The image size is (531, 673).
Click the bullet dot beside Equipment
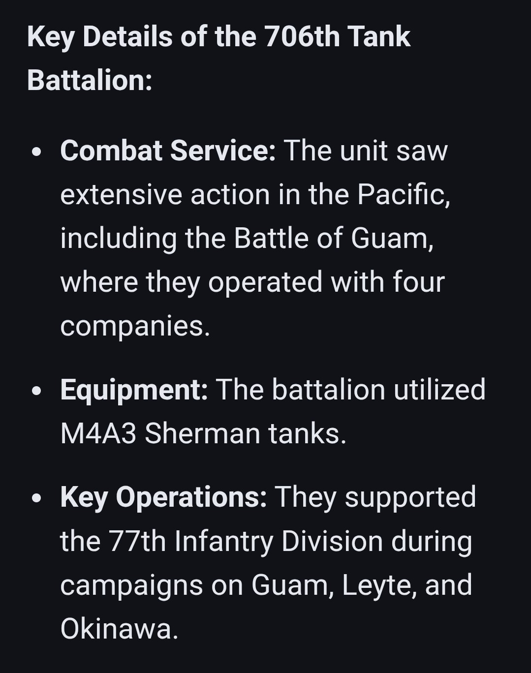point(36,391)
